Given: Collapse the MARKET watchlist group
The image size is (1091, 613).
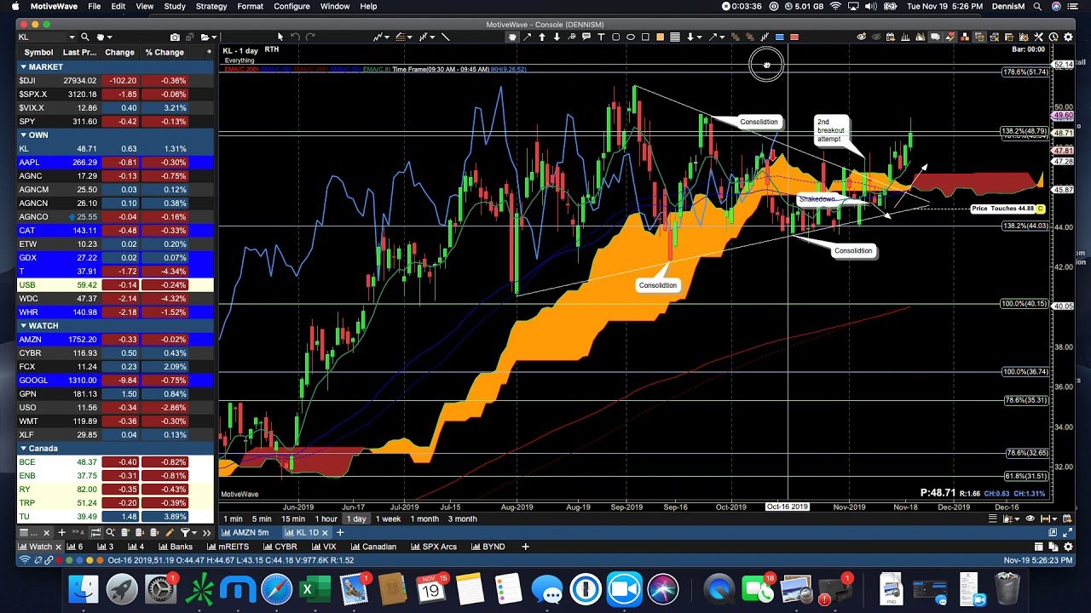Looking at the screenshot, I should click(x=23, y=66).
